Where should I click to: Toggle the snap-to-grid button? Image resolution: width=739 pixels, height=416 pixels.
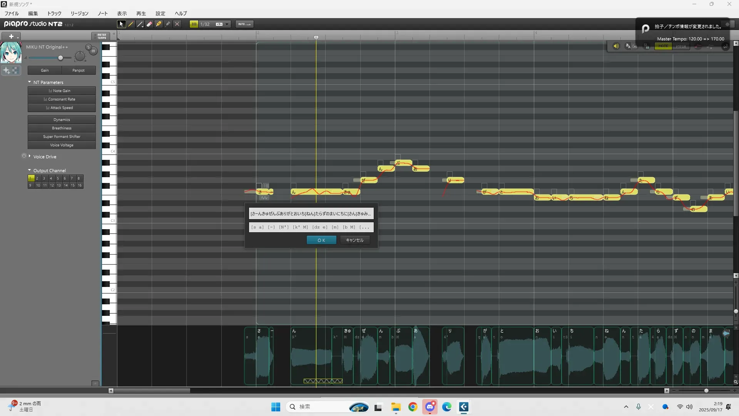click(194, 24)
